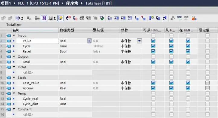Collapse the Temp section
This screenshot has width=218, height=118.
pos(14,93)
